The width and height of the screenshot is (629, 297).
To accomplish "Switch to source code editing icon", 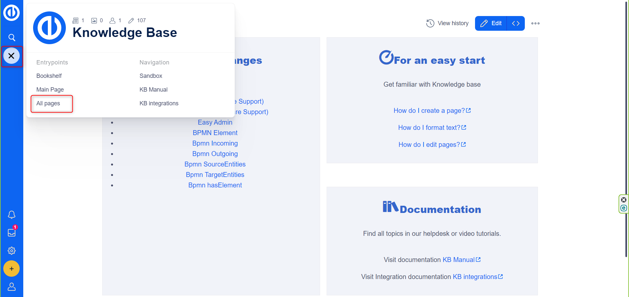I will tap(516, 23).
